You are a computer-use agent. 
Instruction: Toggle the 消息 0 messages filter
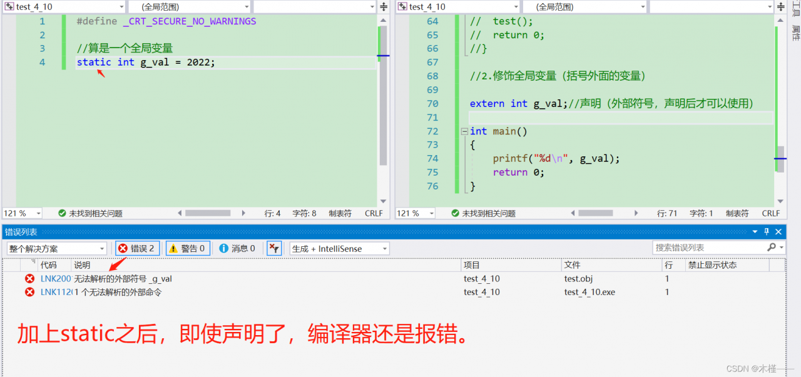(238, 248)
